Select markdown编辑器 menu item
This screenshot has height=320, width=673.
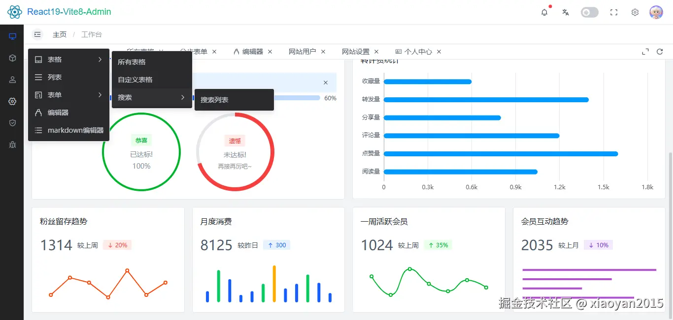click(68, 130)
